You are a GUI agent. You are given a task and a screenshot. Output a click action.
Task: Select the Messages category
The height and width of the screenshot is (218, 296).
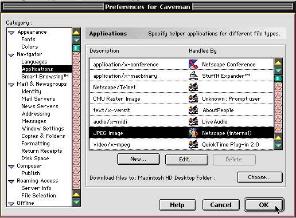pos(34,121)
